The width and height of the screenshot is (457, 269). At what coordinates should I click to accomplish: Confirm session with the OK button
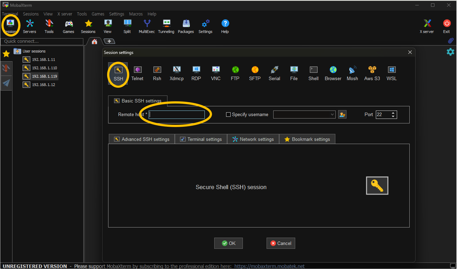[228, 243]
